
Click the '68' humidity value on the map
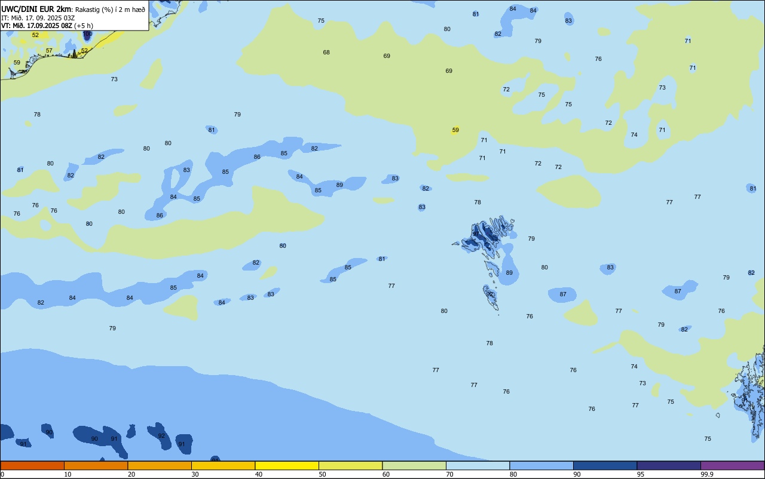click(x=326, y=53)
